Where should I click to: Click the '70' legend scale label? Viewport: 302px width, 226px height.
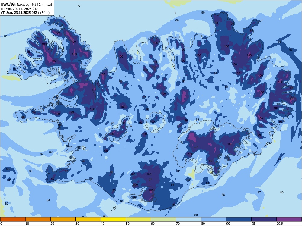click(178, 224)
